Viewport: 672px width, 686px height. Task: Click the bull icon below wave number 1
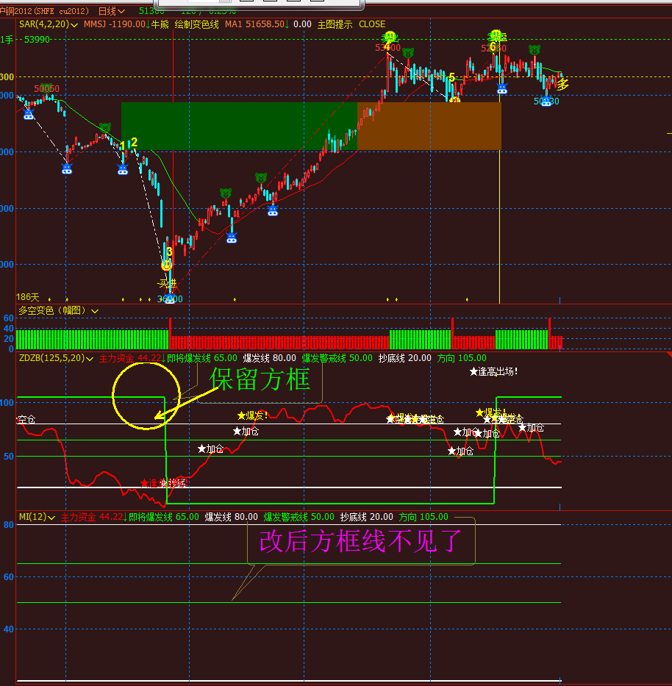[123, 169]
